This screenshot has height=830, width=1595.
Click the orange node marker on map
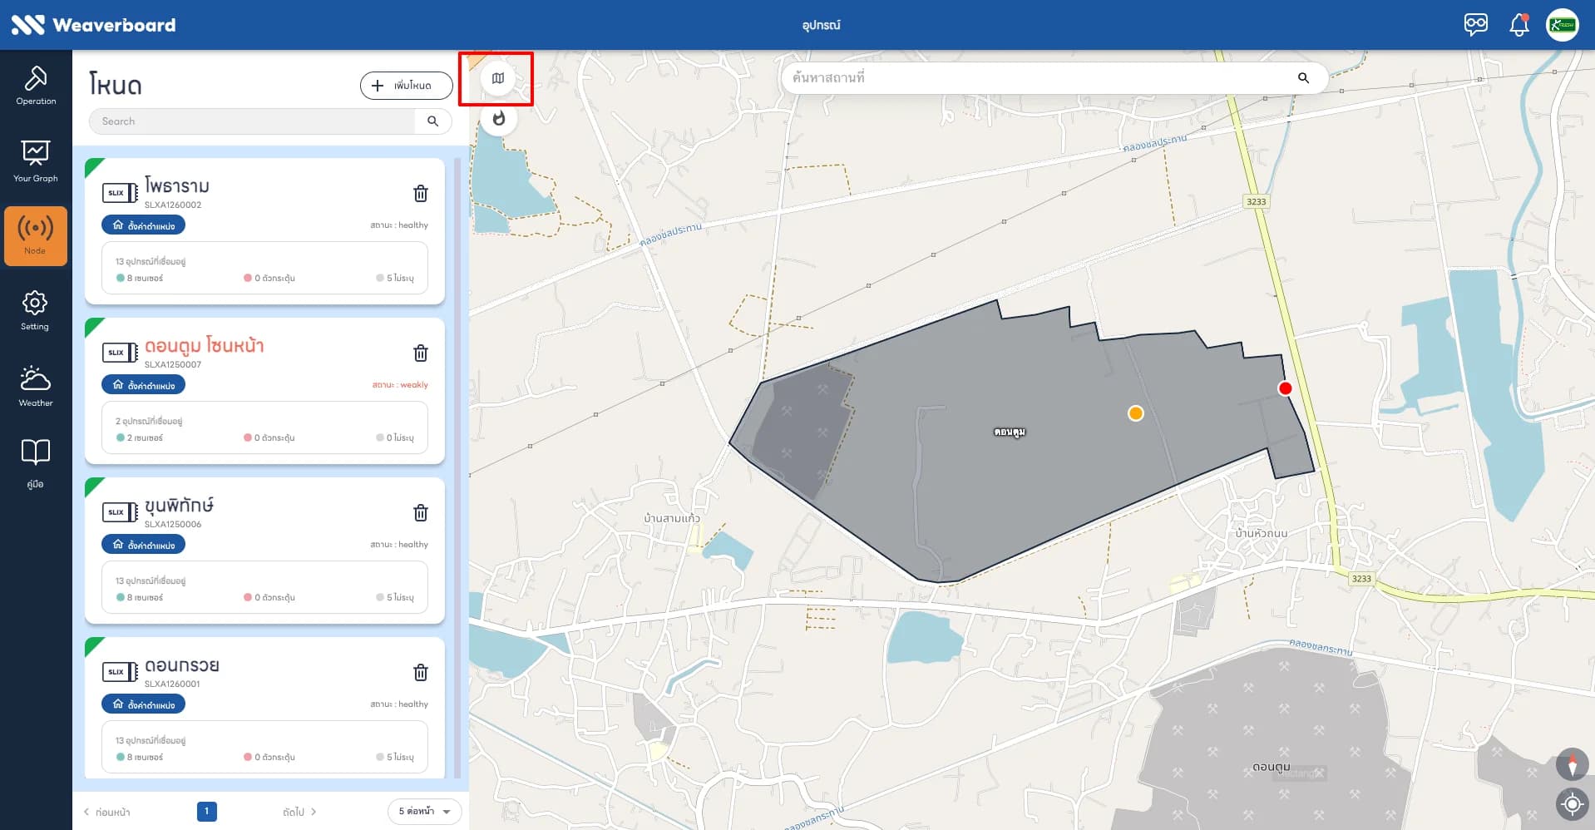(x=1135, y=413)
